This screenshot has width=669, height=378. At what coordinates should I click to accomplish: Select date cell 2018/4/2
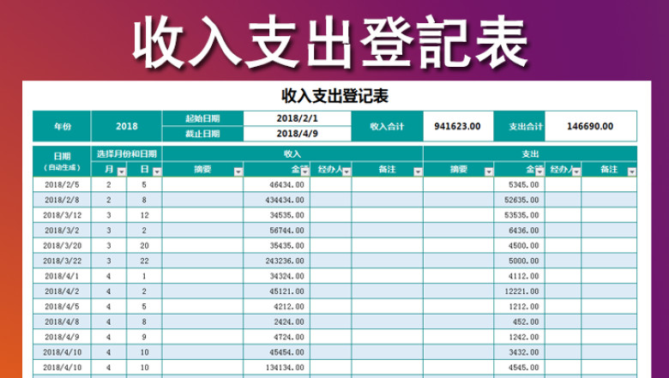(62, 291)
